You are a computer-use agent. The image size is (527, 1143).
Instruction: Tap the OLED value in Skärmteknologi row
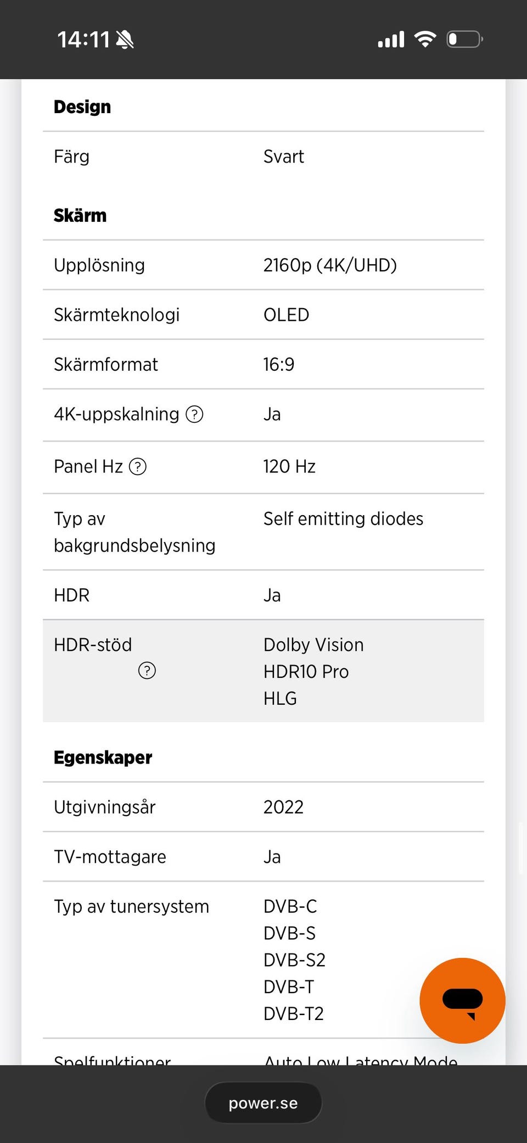(286, 315)
